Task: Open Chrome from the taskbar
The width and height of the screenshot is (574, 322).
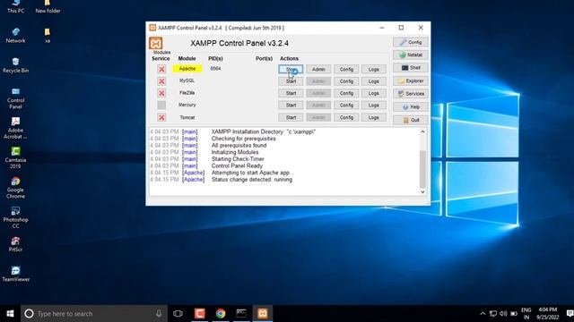Action: point(221,313)
